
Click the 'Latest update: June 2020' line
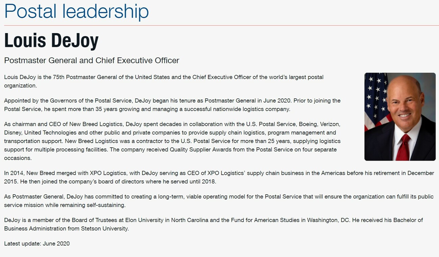(x=37, y=244)
